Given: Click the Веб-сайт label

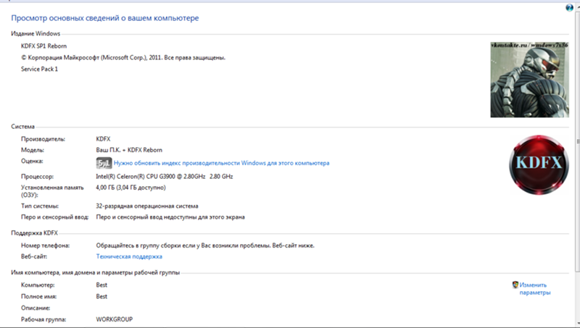Looking at the screenshot, I should (34, 256).
